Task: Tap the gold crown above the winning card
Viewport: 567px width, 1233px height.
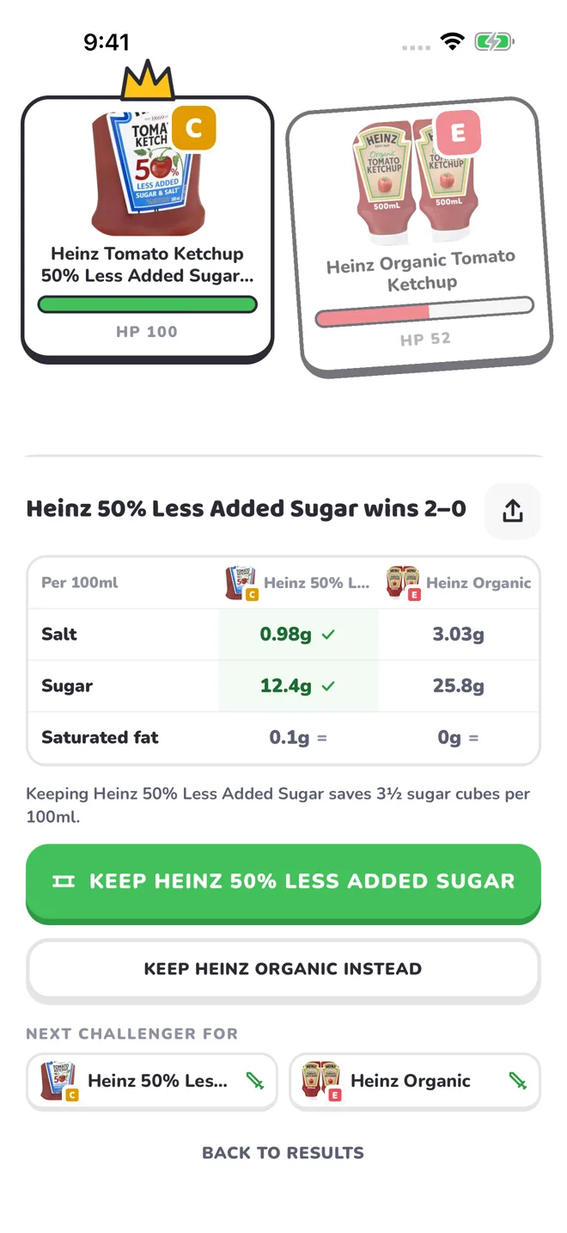Action: pyautogui.click(x=148, y=81)
